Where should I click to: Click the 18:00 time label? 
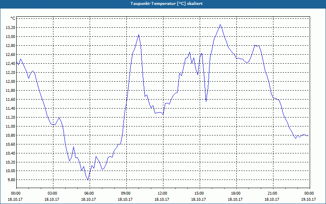(236, 193)
